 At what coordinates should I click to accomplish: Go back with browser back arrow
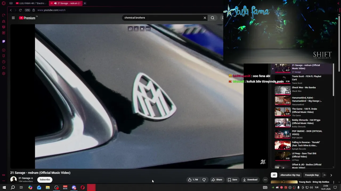(x=11, y=10)
